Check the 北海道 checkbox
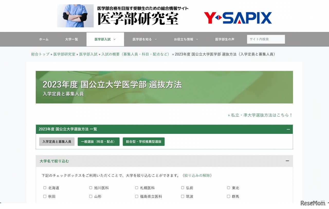The height and width of the screenshot is (209, 329). [45, 188]
